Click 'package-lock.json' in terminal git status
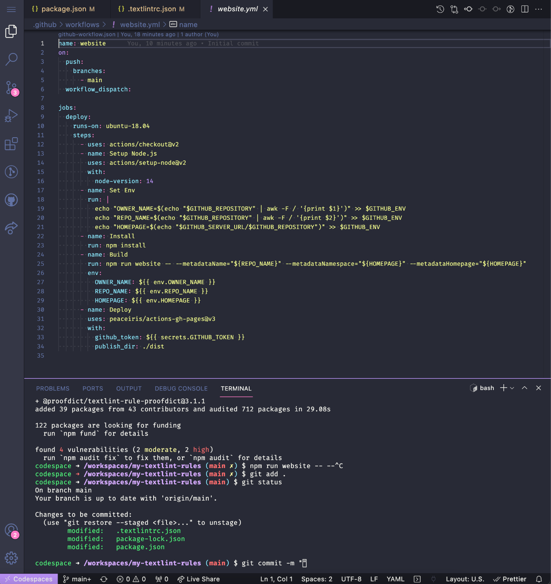The height and width of the screenshot is (584, 551). click(x=150, y=539)
